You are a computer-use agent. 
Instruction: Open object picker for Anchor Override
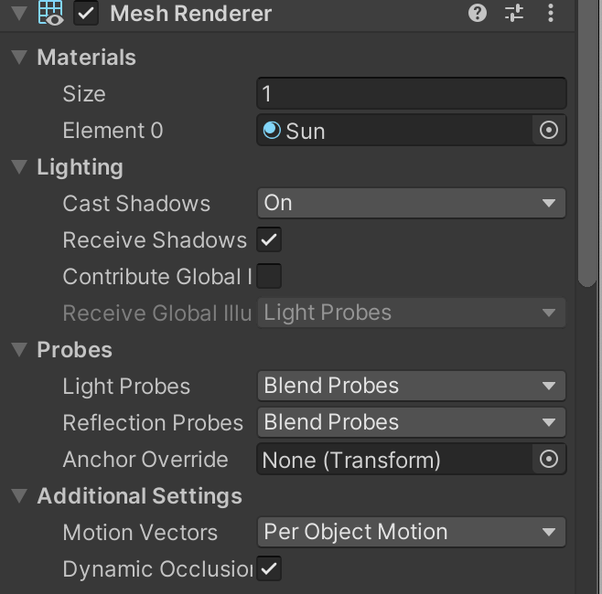[x=548, y=459]
